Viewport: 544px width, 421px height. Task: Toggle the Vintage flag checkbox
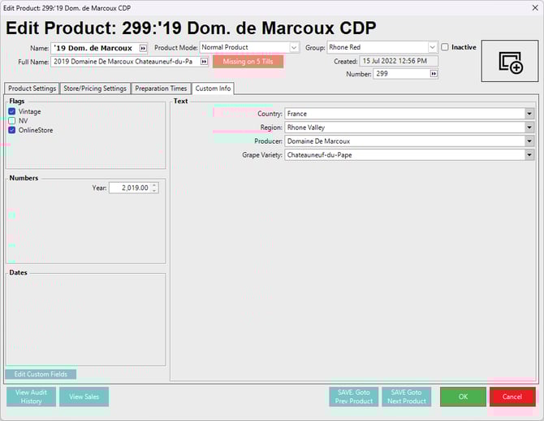click(12, 111)
